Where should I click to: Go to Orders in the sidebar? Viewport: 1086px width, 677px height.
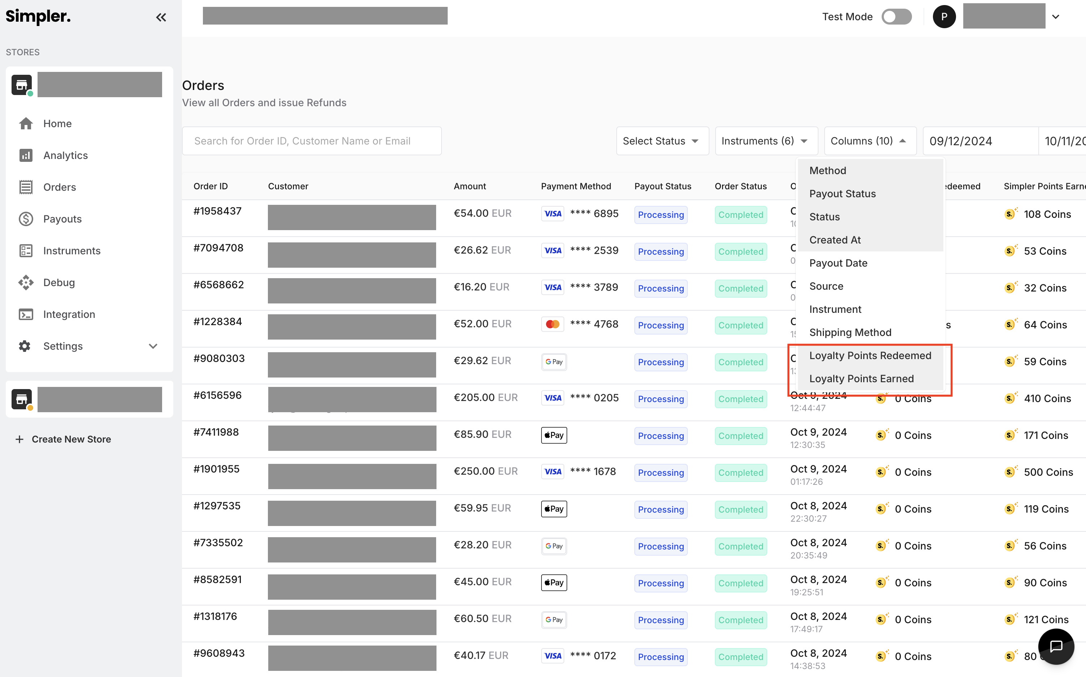(60, 187)
